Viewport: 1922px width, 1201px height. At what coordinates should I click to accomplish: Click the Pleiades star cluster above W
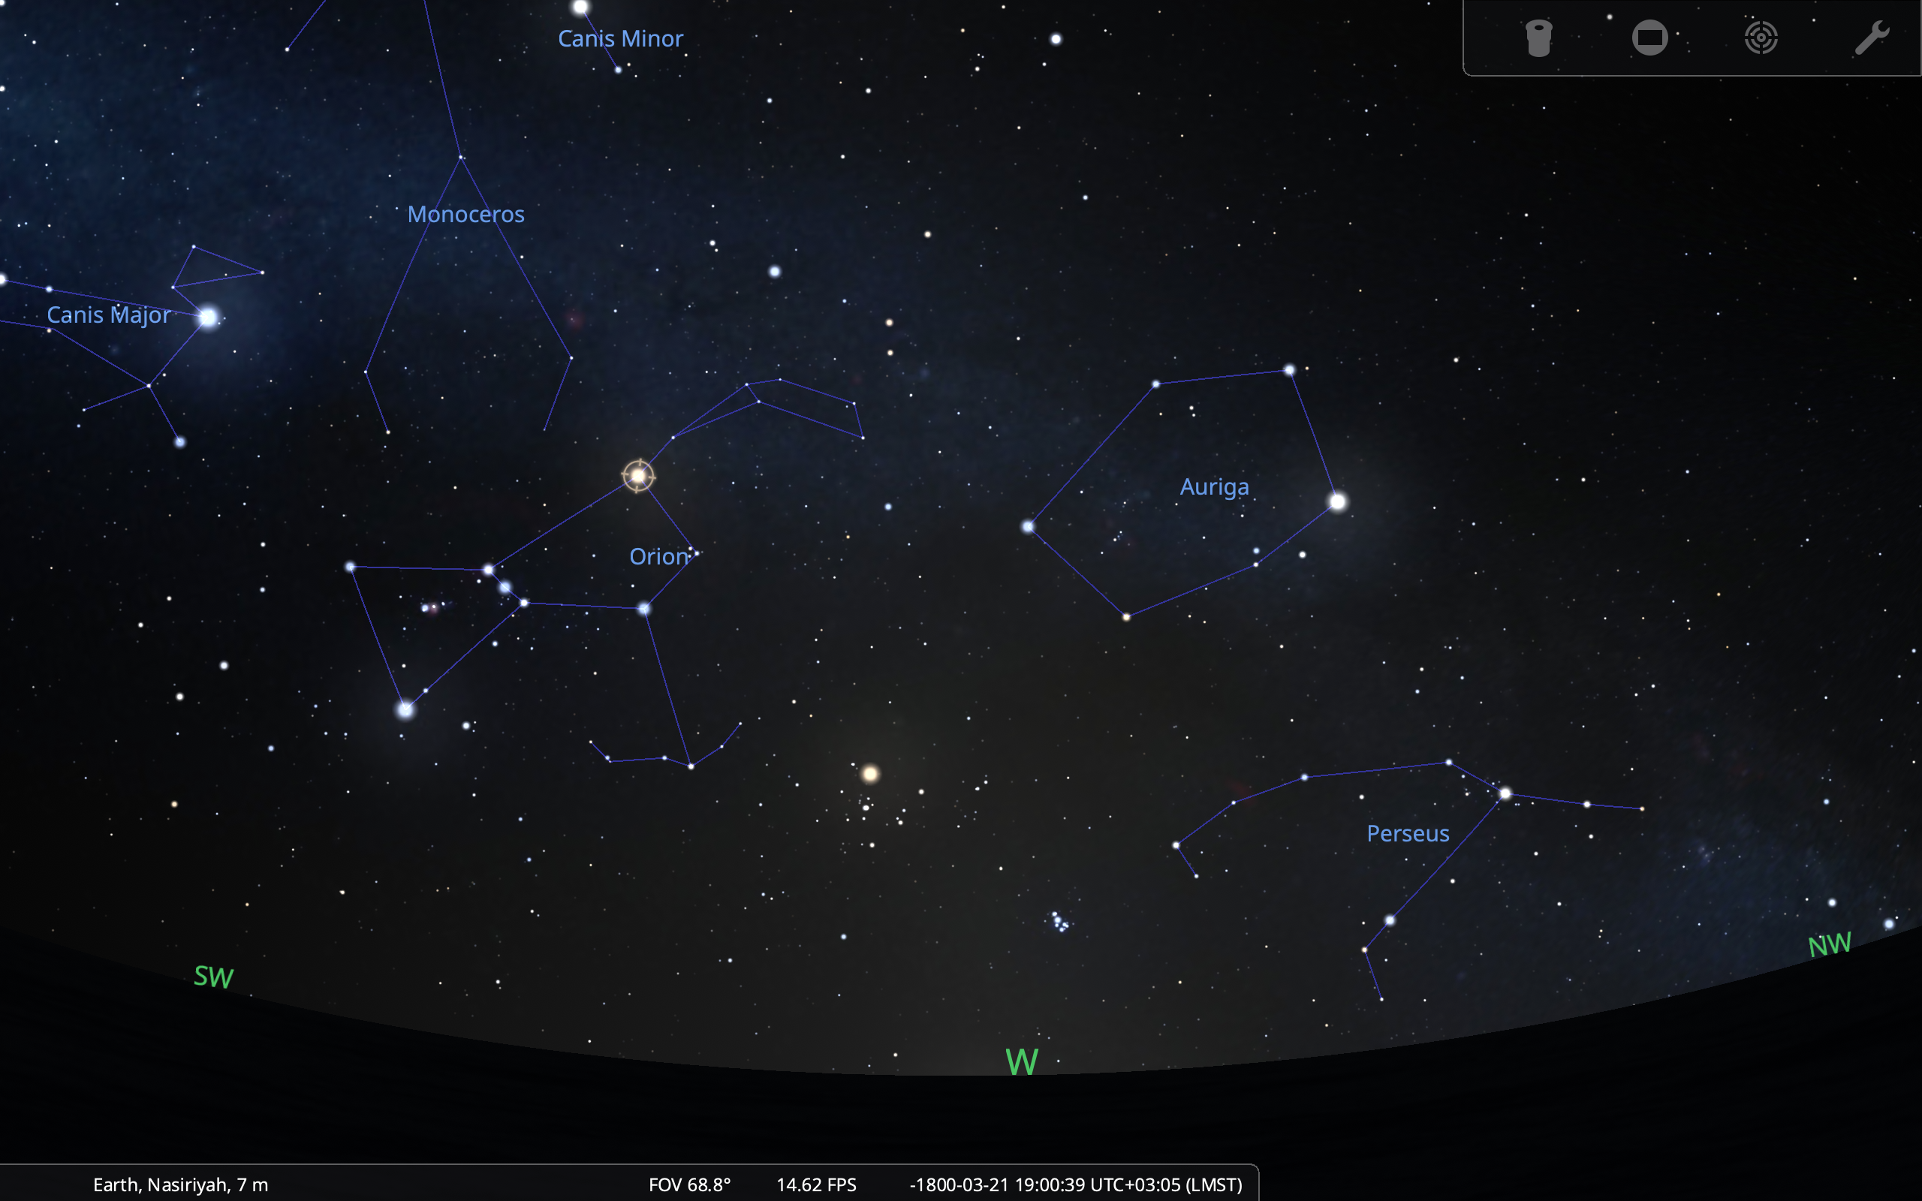point(1059,923)
